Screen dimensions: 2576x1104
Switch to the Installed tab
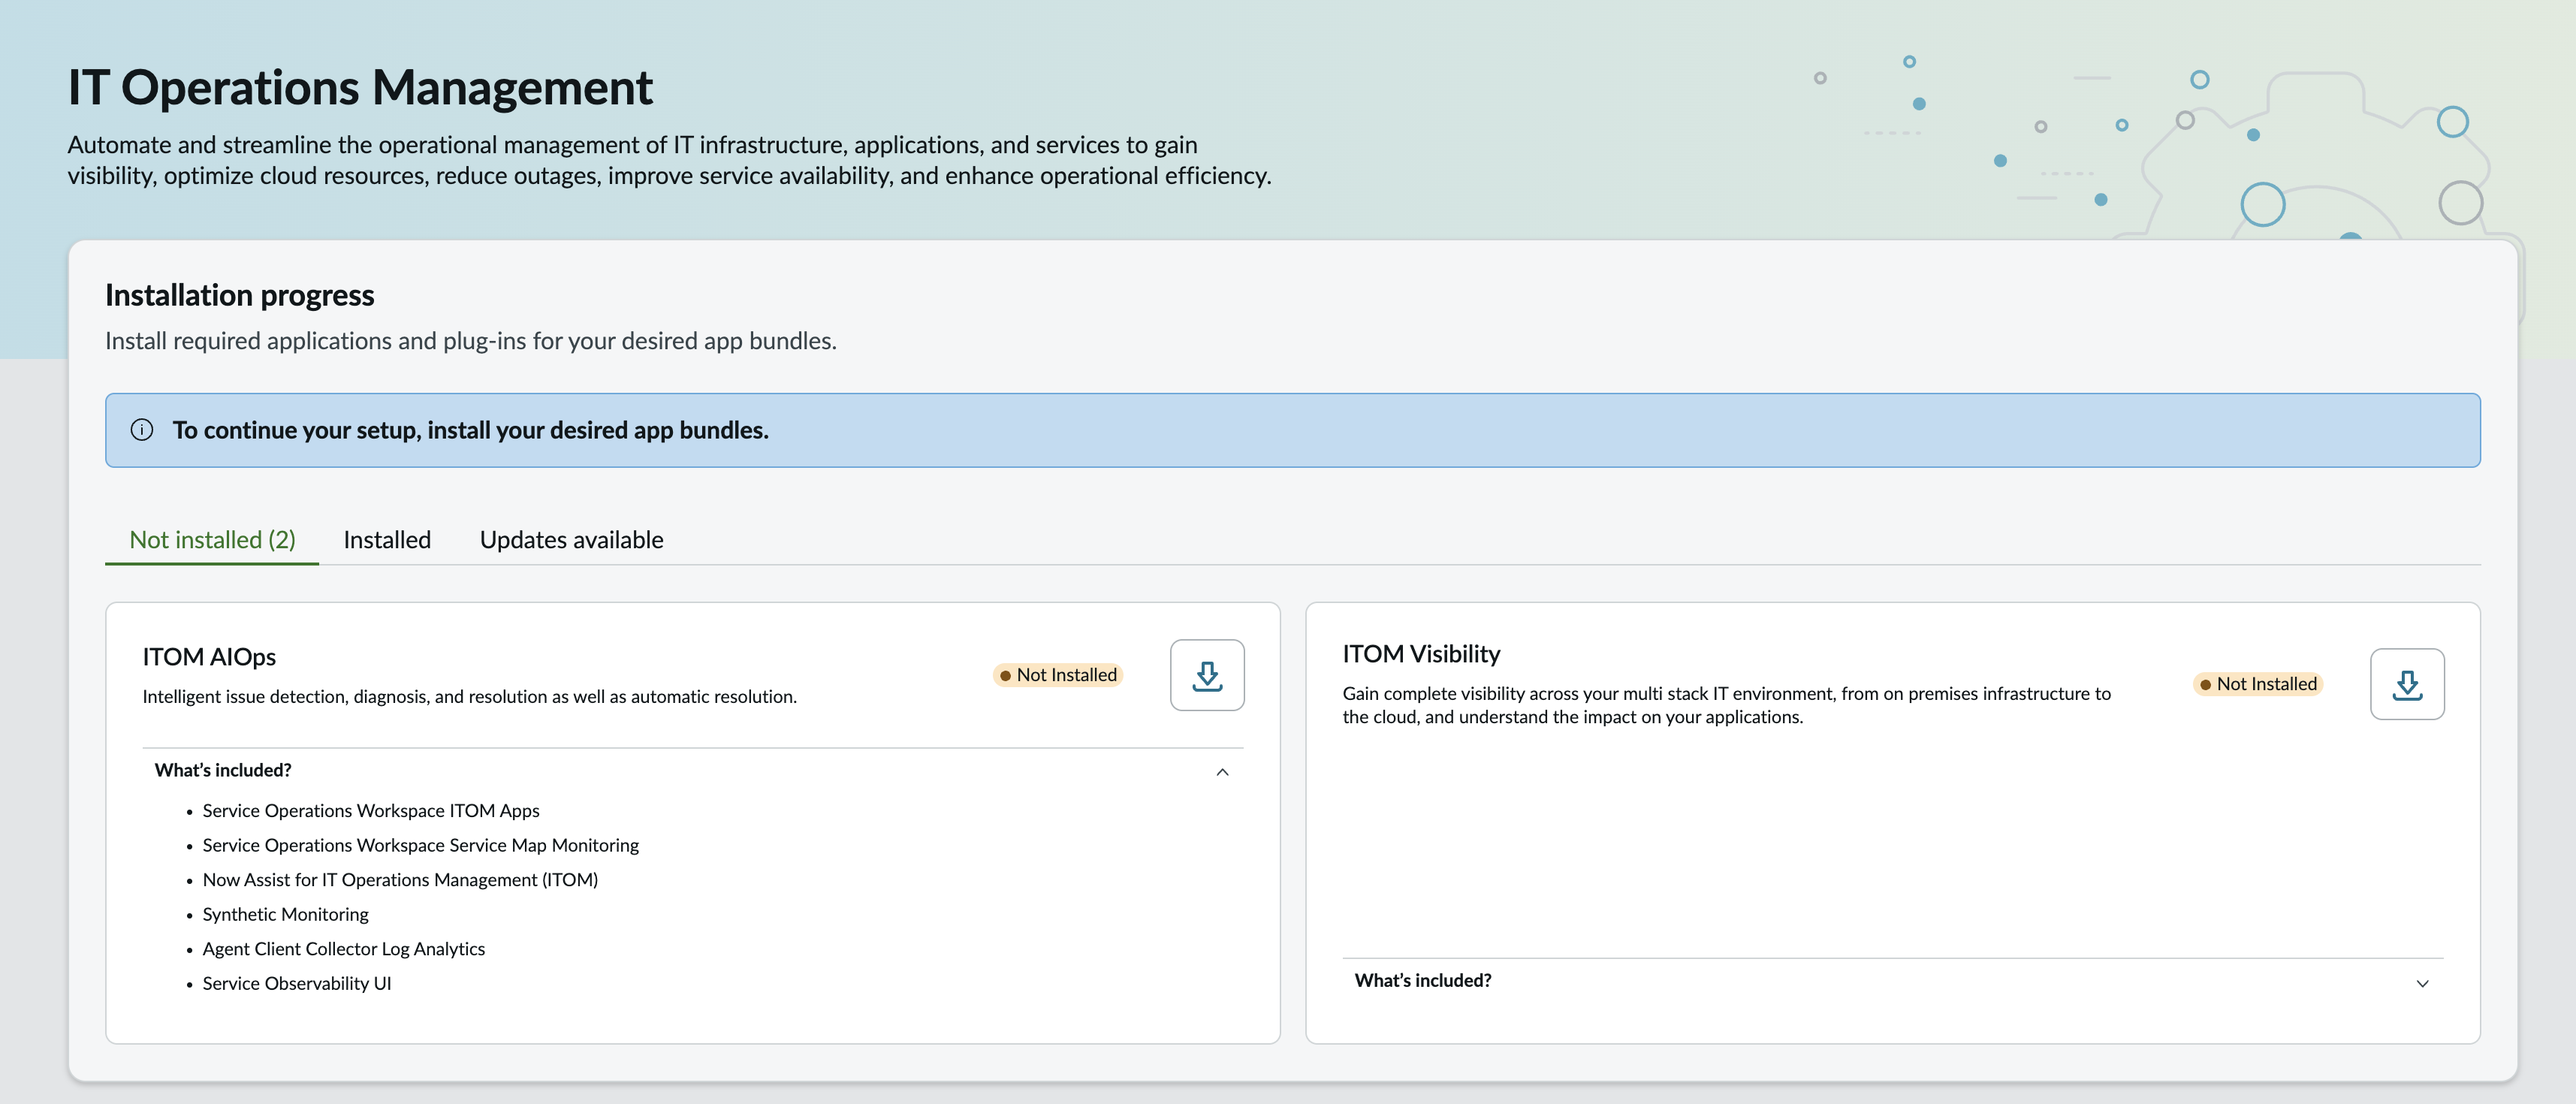click(x=387, y=540)
